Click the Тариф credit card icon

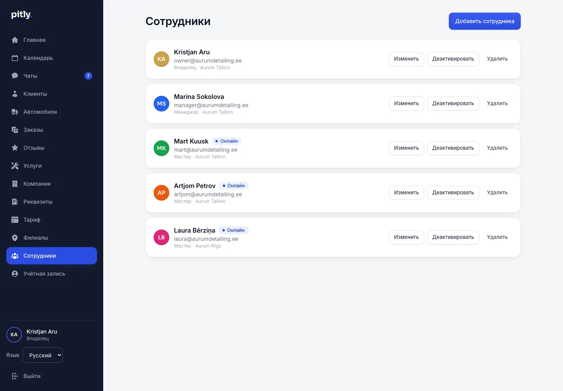pos(15,220)
